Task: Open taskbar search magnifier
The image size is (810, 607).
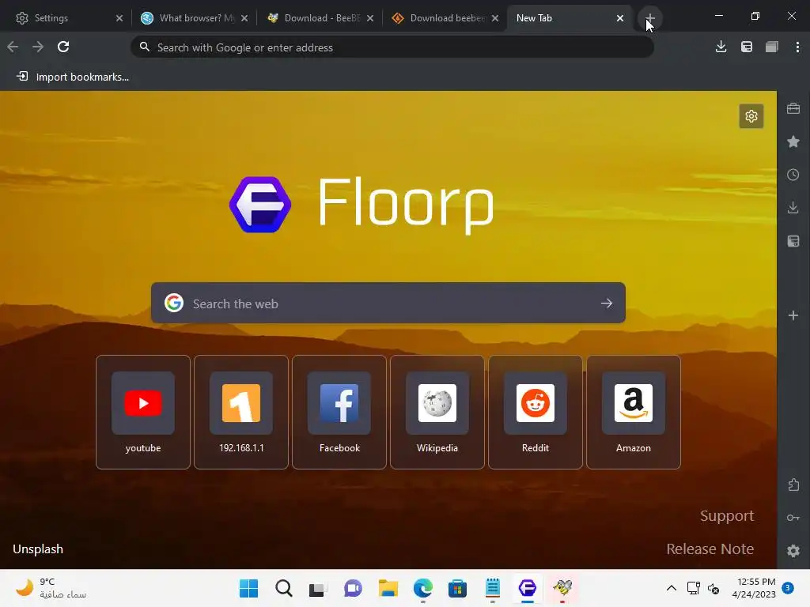Action: point(284,588)
